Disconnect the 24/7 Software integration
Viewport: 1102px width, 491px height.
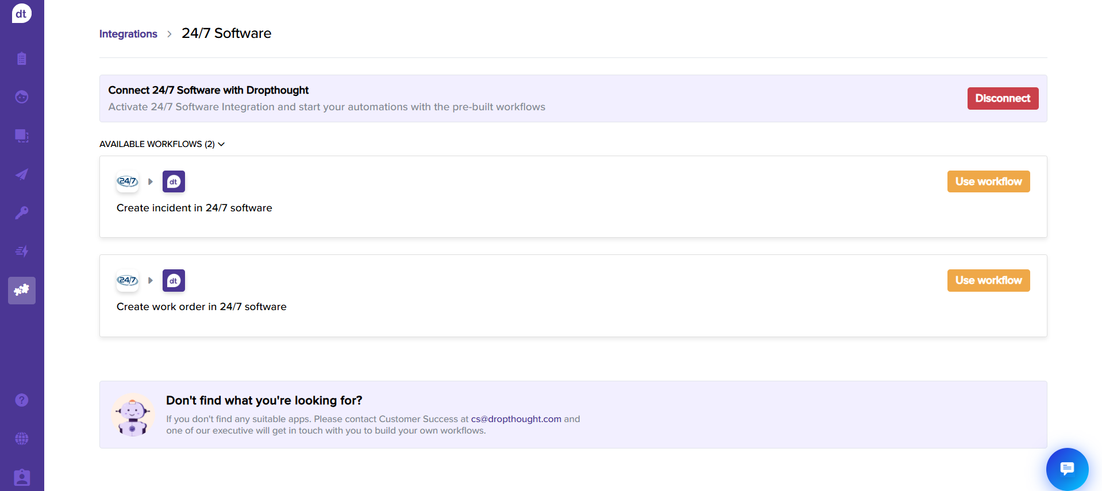(x=1002, y=98)
